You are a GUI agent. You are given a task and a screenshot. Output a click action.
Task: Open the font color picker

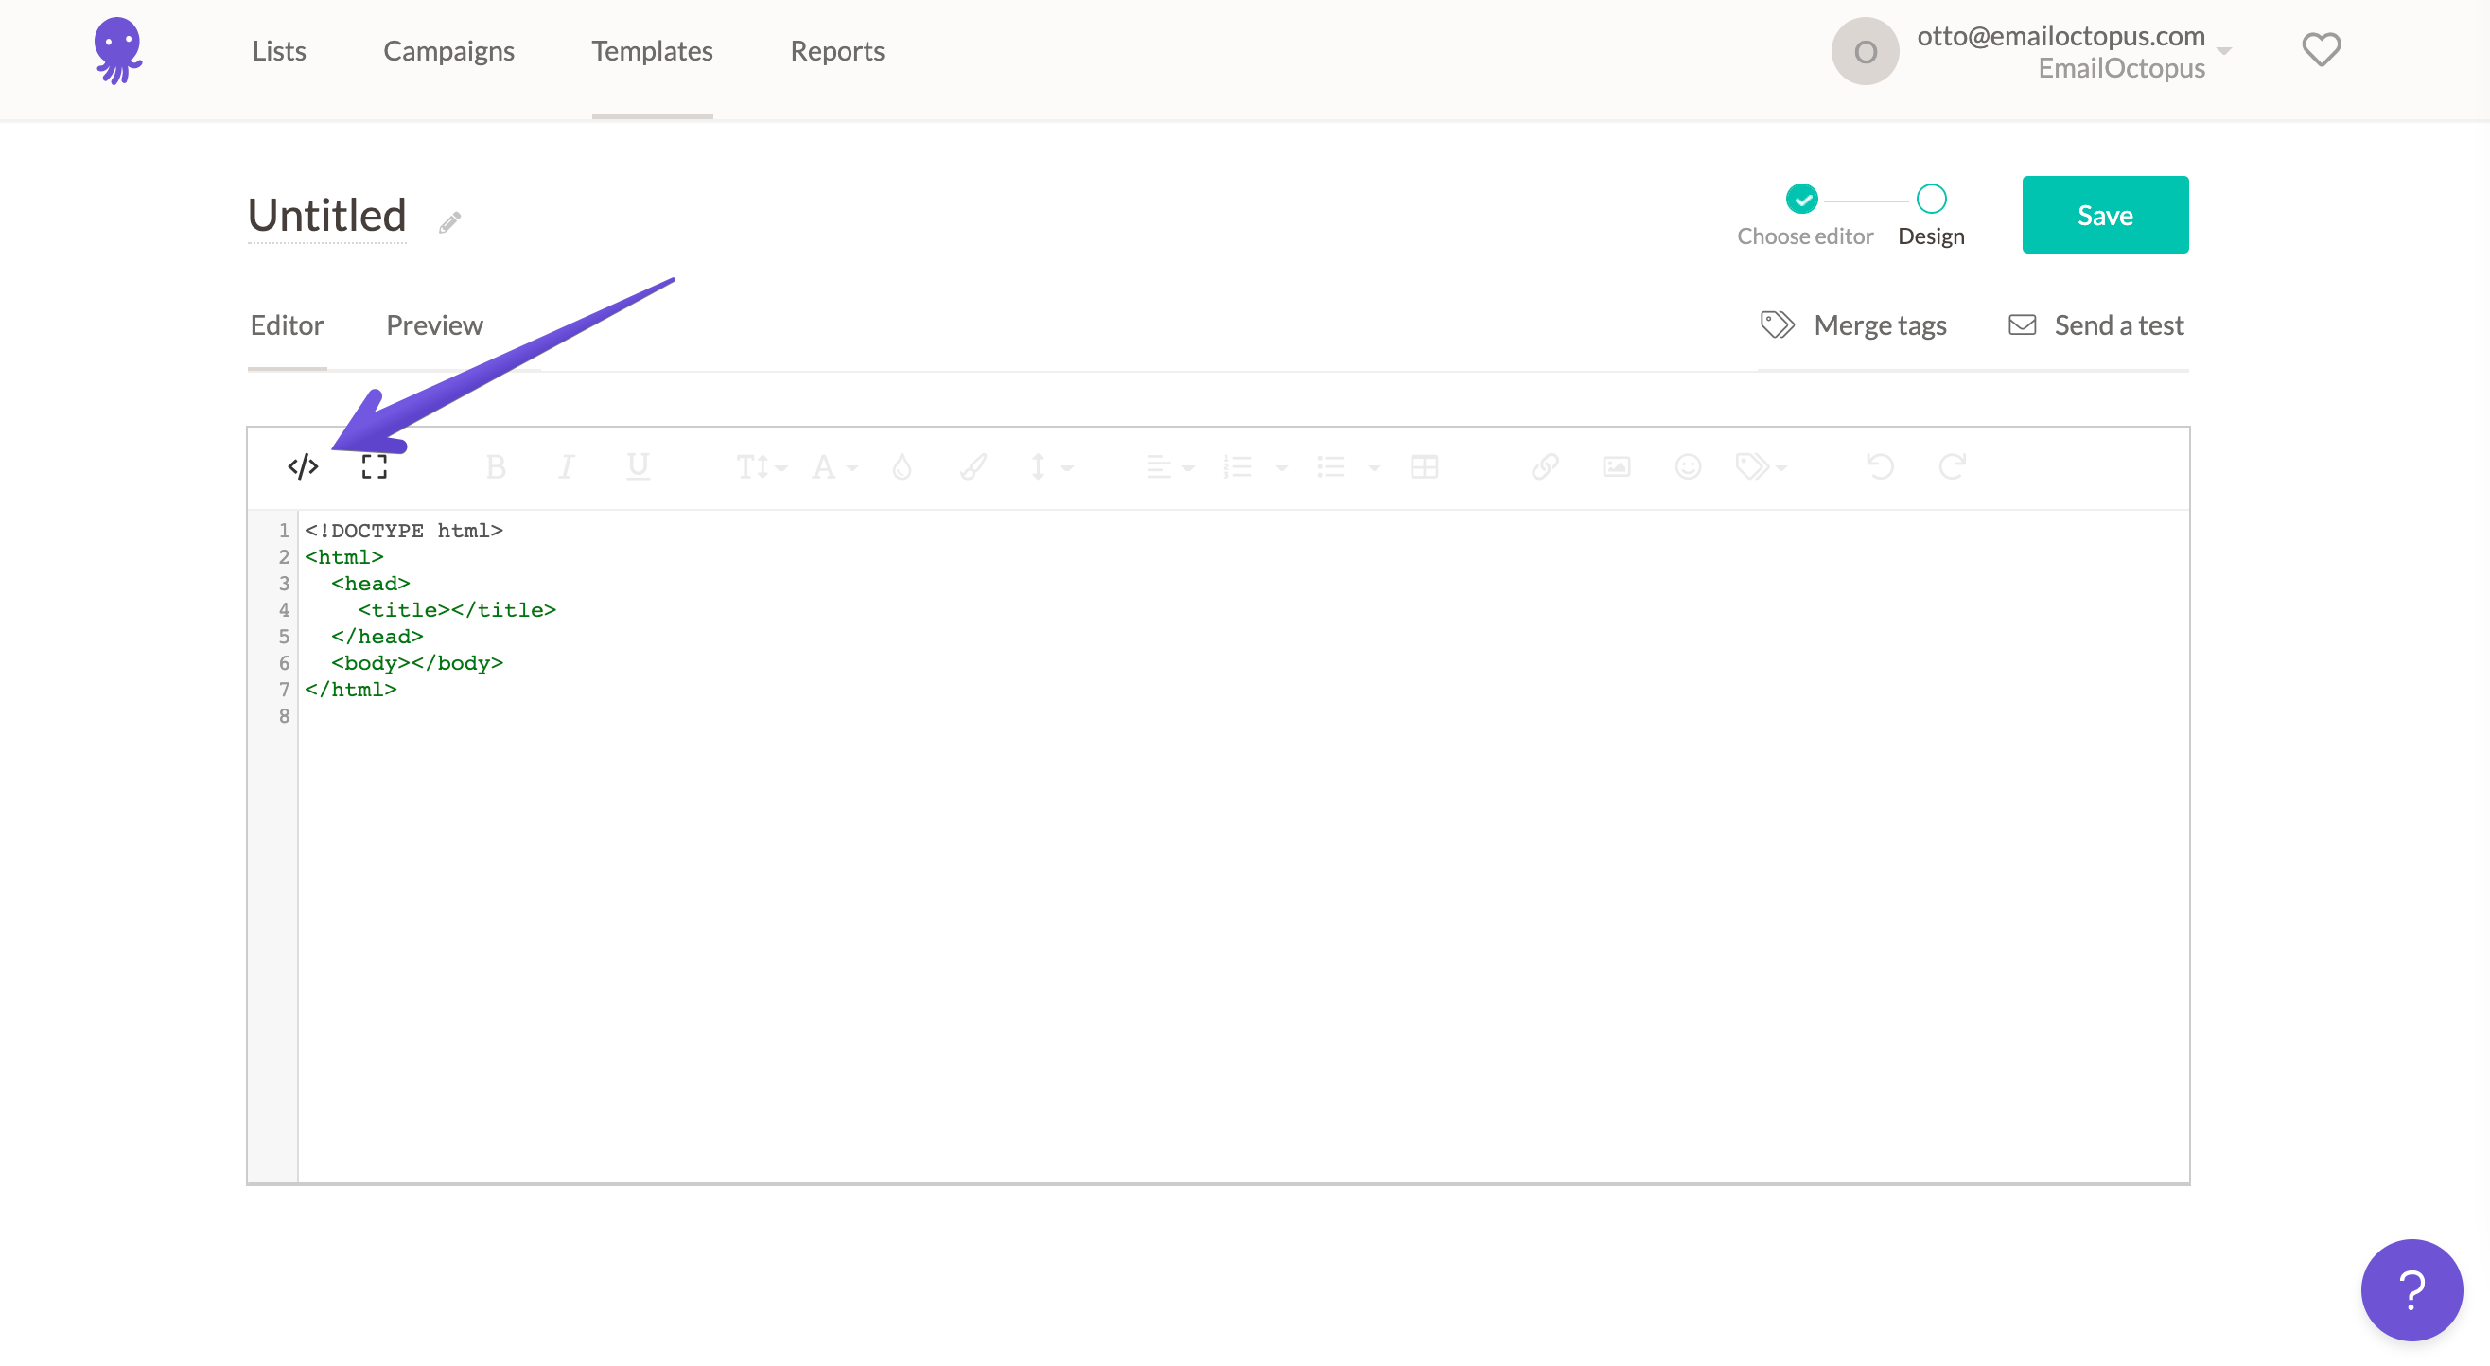(832, 467)
